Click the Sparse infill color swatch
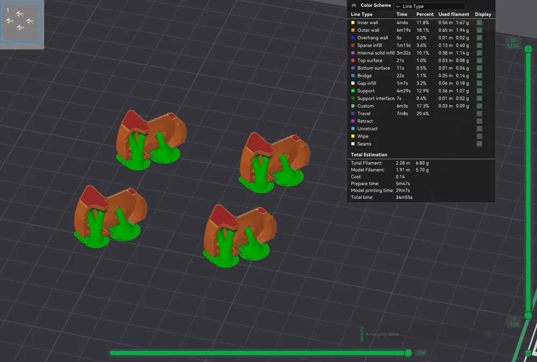 [x=353, y=45]
